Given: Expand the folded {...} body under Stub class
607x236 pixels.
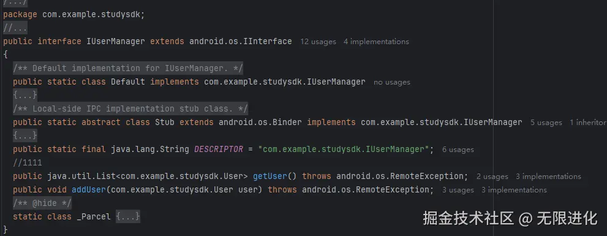Looking at the screenshot, I should [x=25, y=135].
